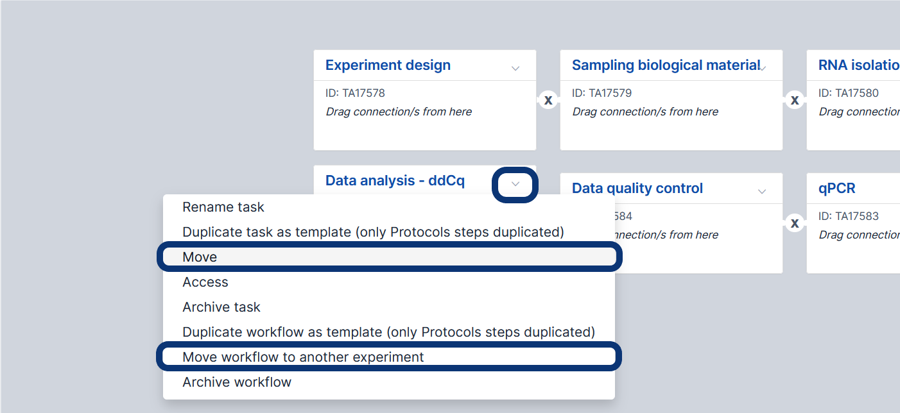Expand Sampling biological material task menu
This screenshot has width=900, height=413.
[762, 68]
